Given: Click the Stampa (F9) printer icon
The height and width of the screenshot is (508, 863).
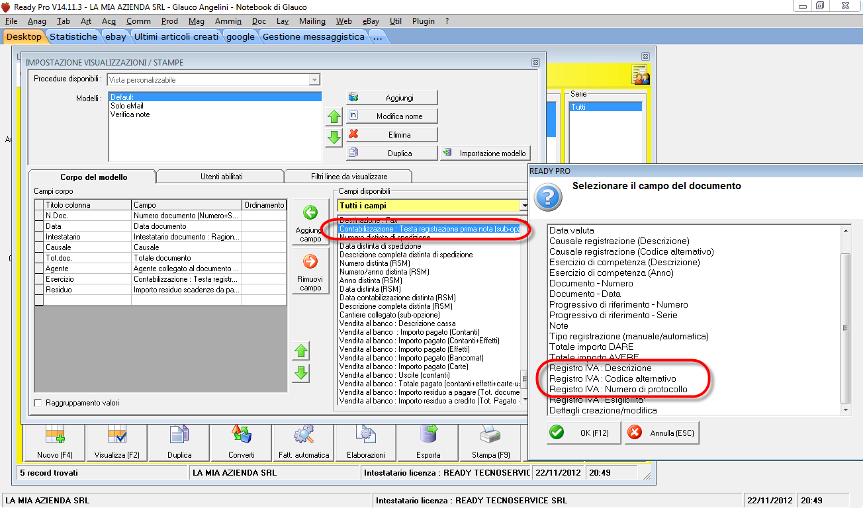Looking at the screenshot, I should (490, 443).
